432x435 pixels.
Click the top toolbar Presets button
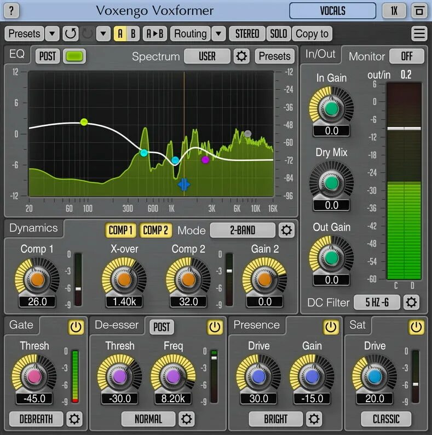click(x=24, y=33)
